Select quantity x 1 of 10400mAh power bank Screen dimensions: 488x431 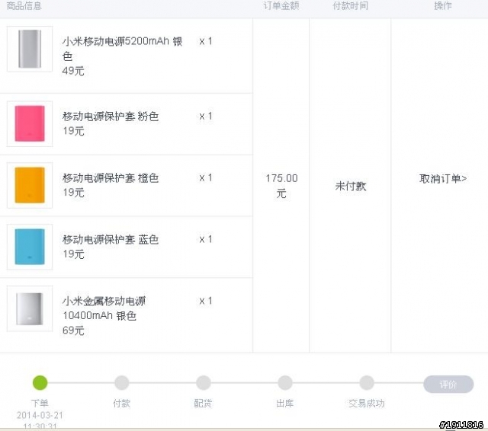pyautogui.click(x=206, y=301)
